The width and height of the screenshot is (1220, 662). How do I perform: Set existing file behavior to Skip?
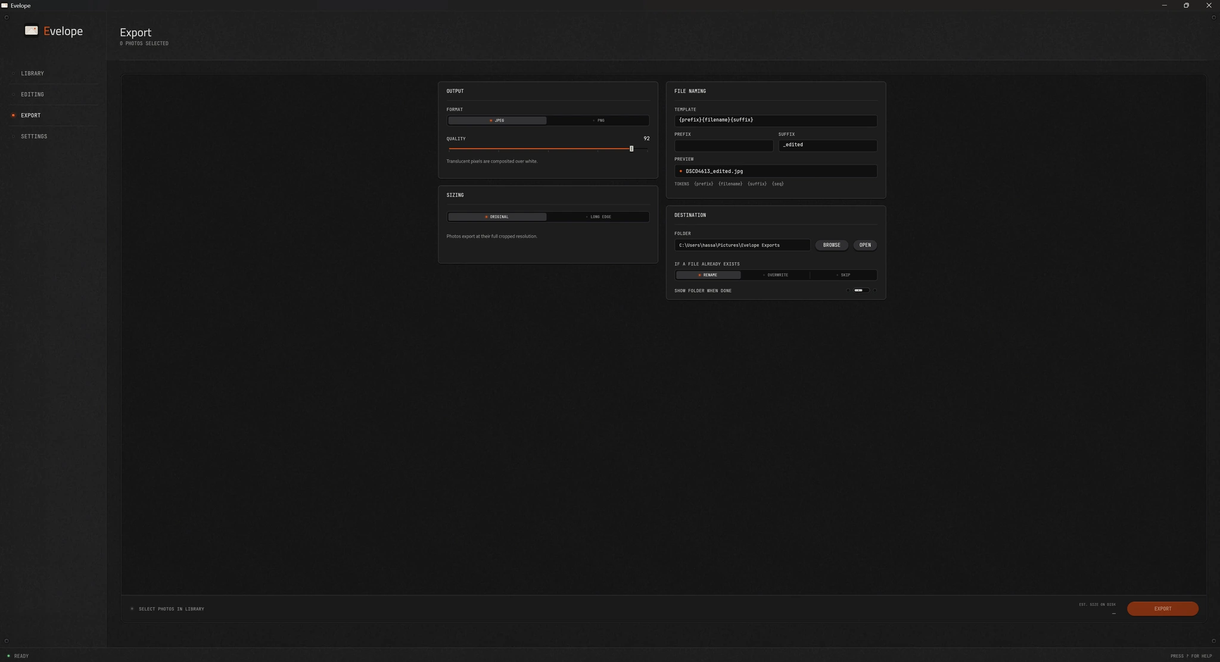[x=843, y=275]
